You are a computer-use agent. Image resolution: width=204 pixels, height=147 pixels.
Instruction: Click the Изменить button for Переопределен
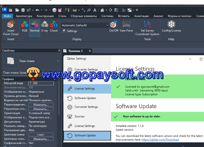click(x=41, y=105)
